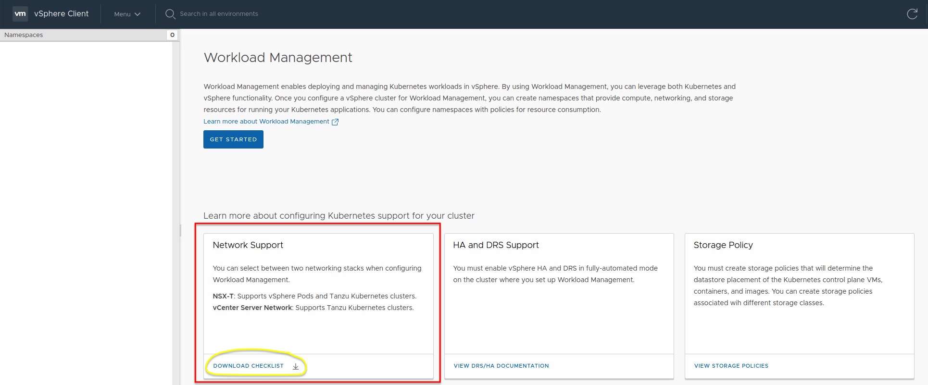
Task: Click the Storage Policy card title
Action: click(723, 245)
